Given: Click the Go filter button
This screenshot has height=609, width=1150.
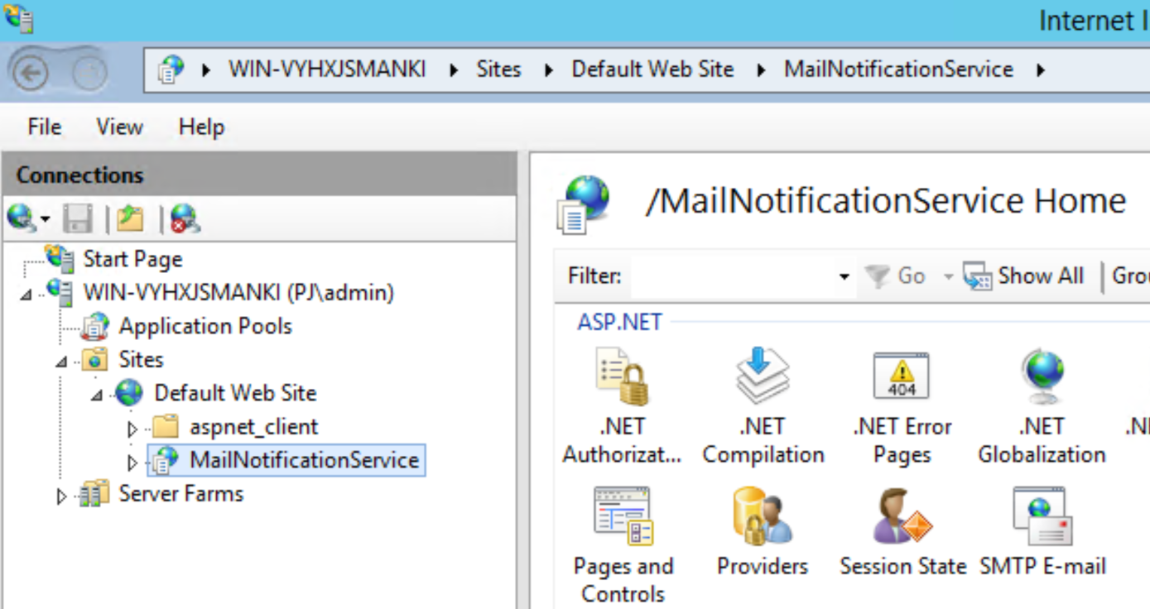Looking at the screenshot, I should 895,276.
